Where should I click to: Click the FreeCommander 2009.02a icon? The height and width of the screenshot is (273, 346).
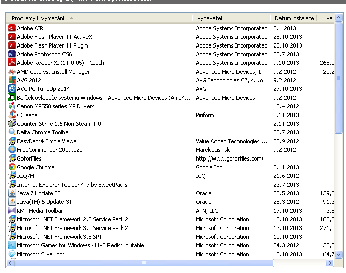(x=12, y=150)
